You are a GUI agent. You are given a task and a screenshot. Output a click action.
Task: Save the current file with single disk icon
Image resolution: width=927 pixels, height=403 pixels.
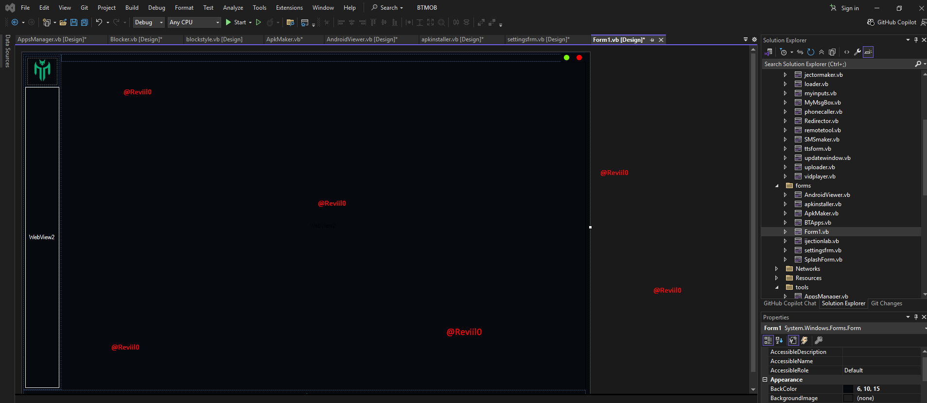74,22
